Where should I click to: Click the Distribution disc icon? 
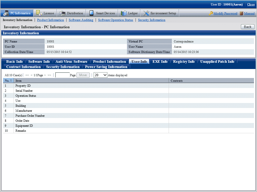pos(62,13)
